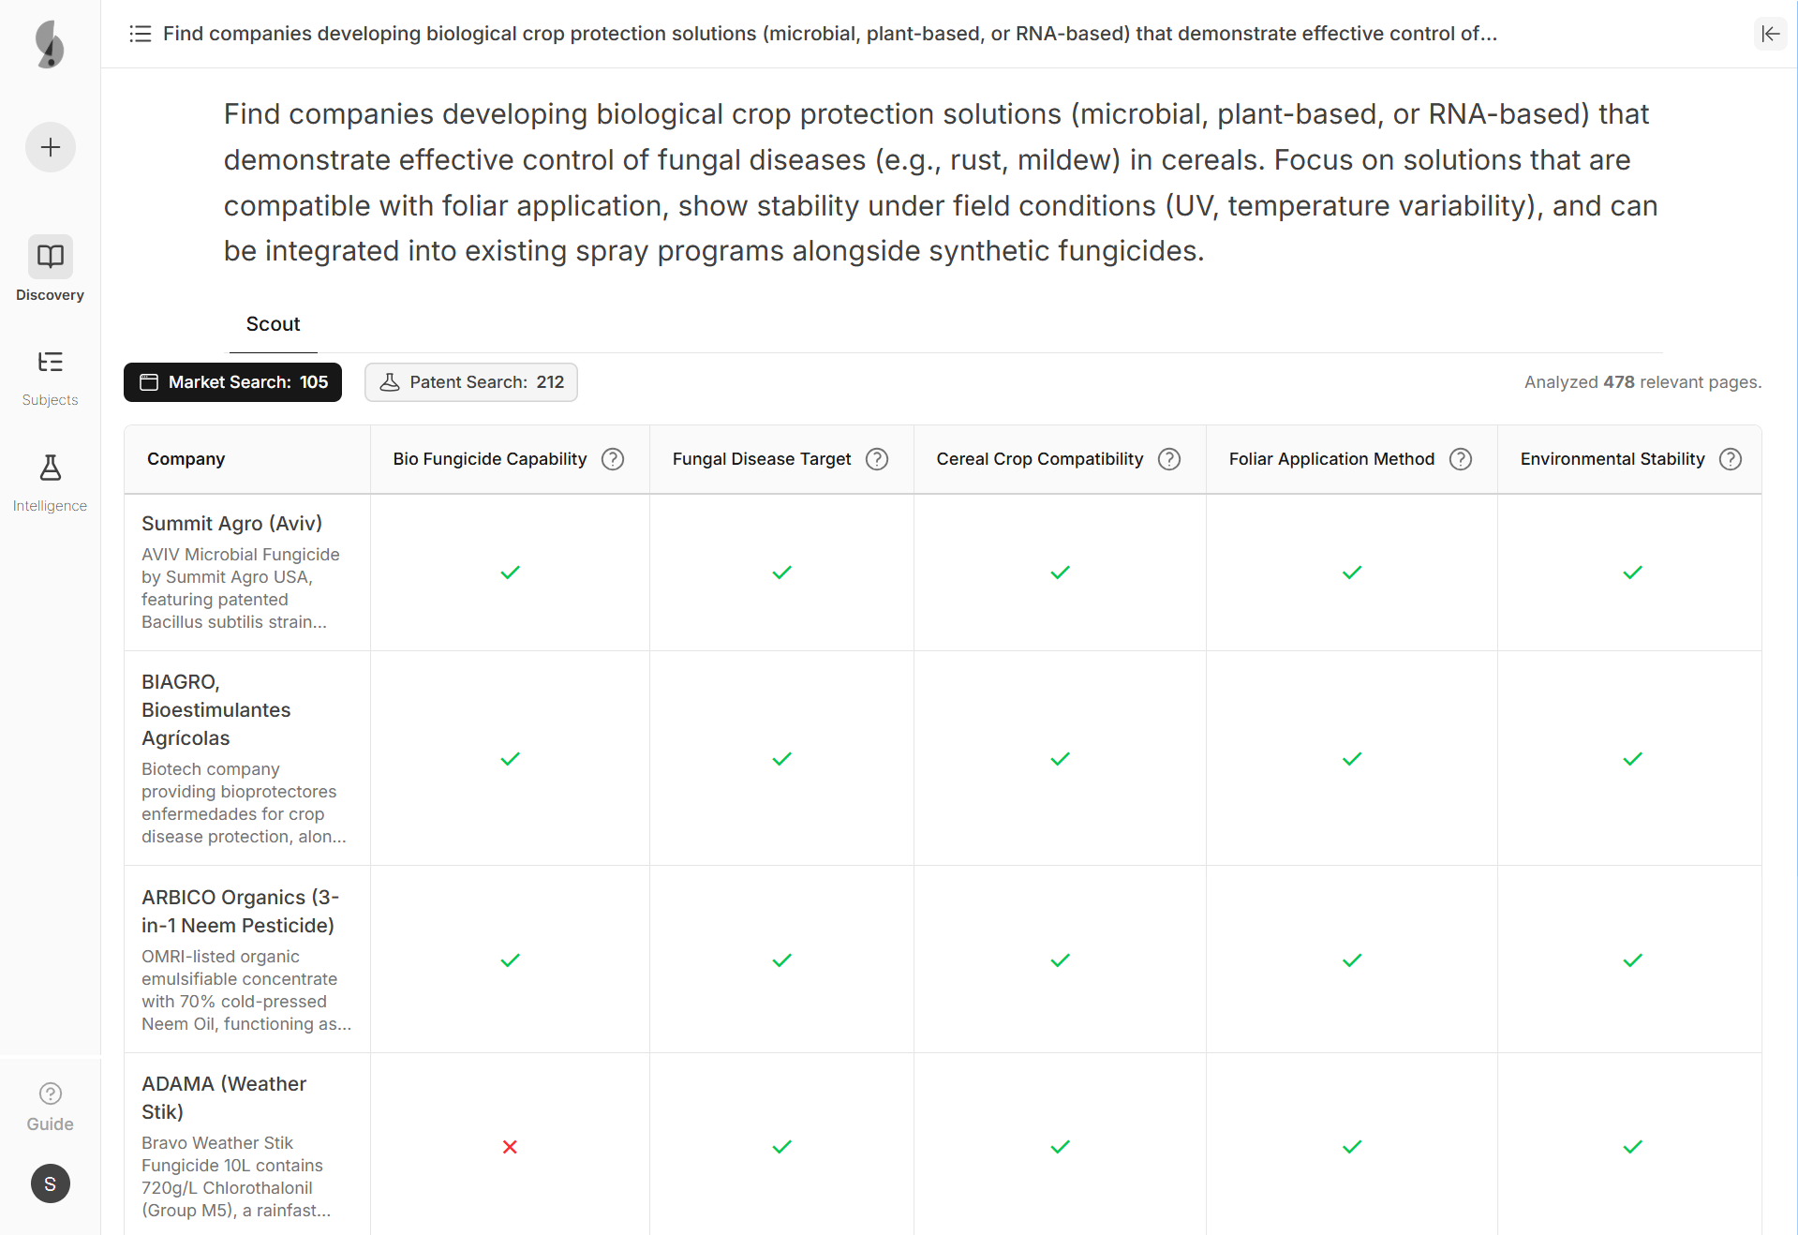Click the plus new search icon

pyautogui.click(x=51, y=147)
